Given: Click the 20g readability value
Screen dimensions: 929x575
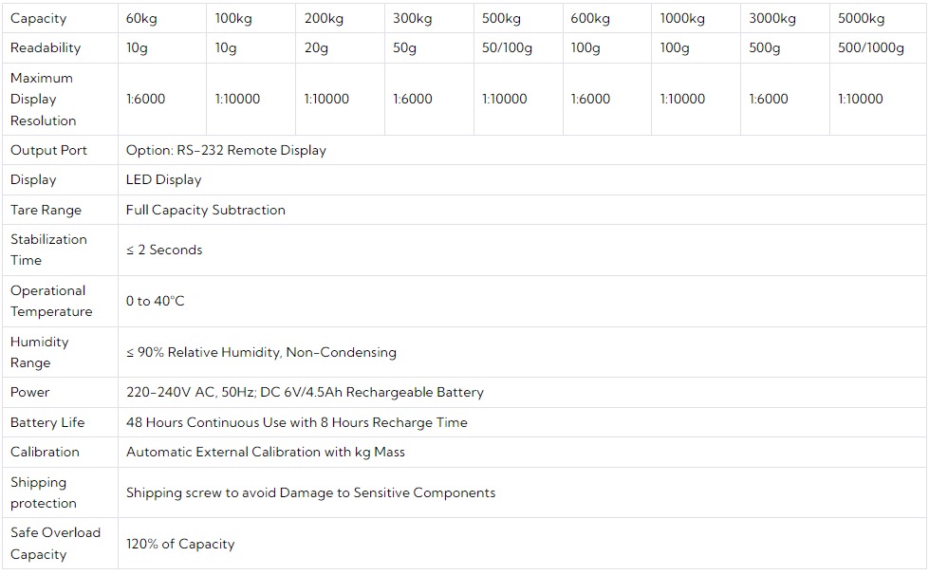Looking at the screenshot, I should [316, 48].
